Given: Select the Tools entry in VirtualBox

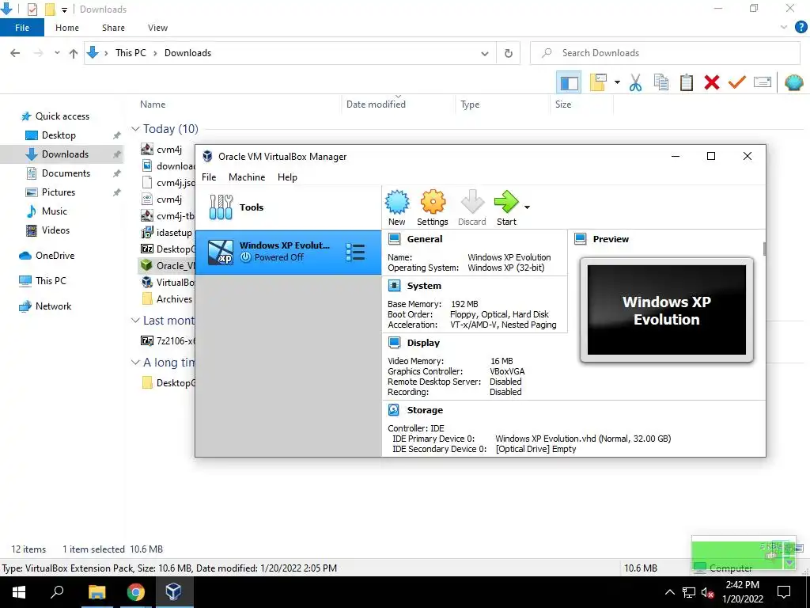Looking at the screenshot, I should 288,207.
